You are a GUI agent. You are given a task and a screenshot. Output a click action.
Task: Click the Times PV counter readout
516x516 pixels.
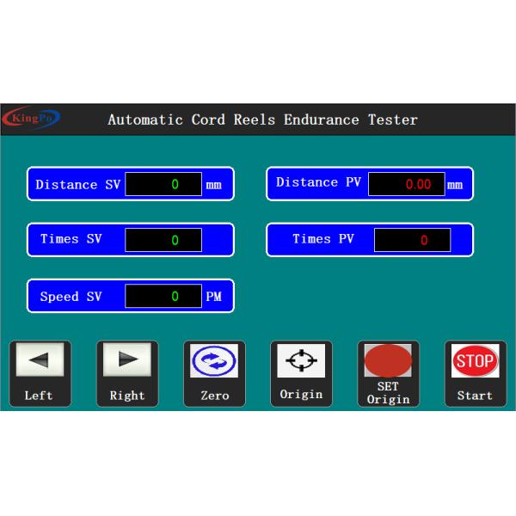[412, 240]
